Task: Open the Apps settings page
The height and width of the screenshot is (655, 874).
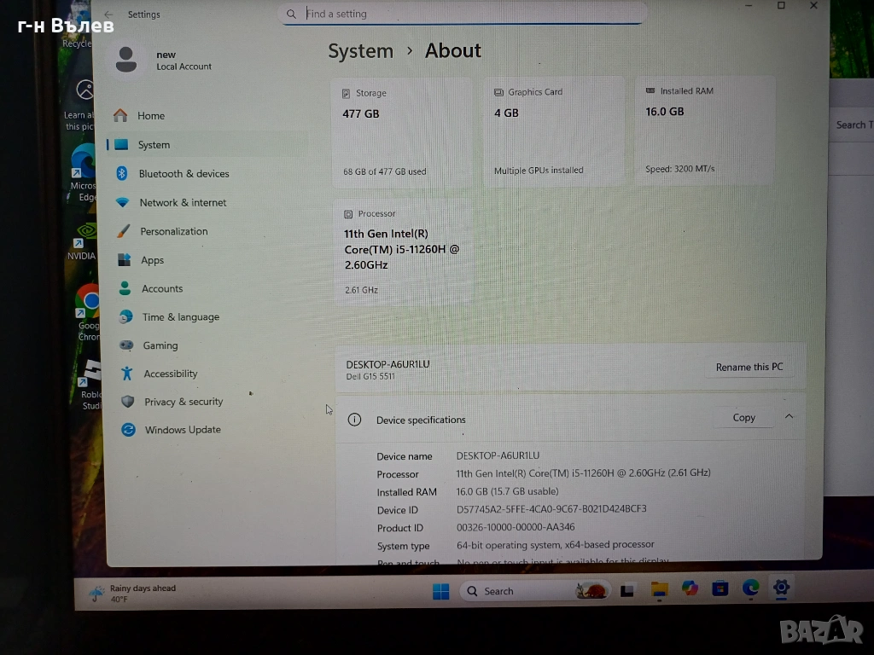Action: [x=152, y=260]
